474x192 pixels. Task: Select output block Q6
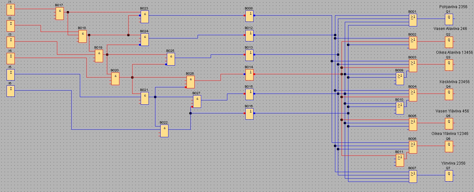[449, 146]
